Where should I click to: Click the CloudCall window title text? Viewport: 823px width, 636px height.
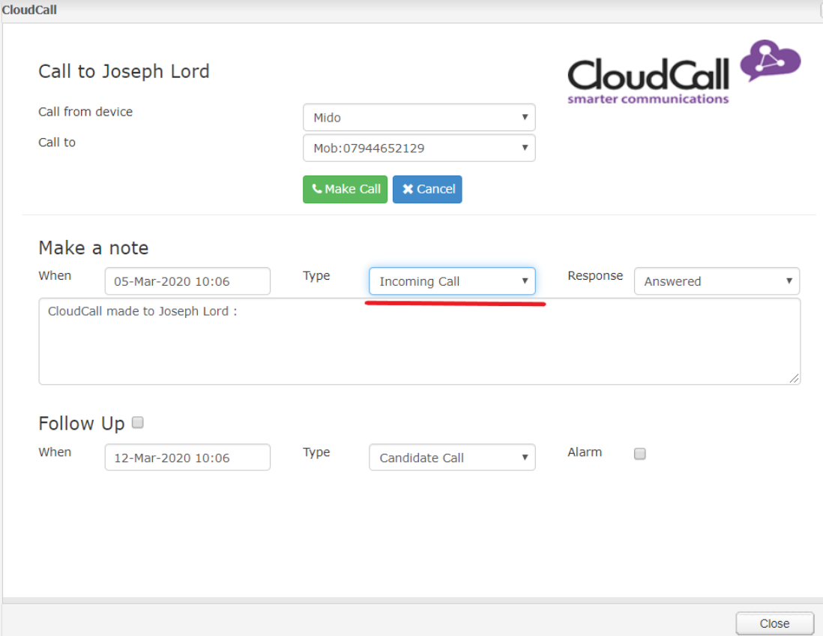[29, 10]
